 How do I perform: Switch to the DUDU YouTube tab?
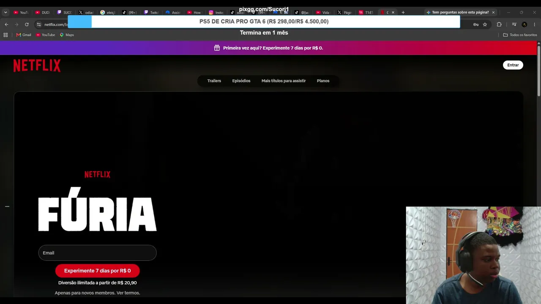pos(43,12)
